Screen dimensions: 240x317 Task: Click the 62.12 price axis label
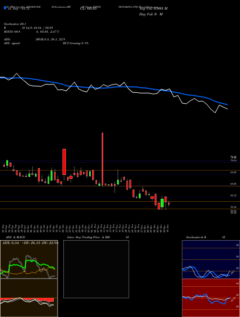[234, 195]
